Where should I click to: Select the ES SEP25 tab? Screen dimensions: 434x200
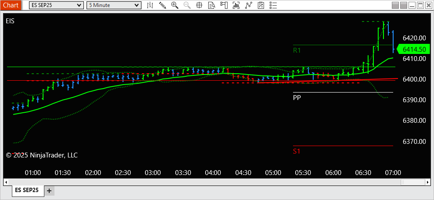click(28, 190)
